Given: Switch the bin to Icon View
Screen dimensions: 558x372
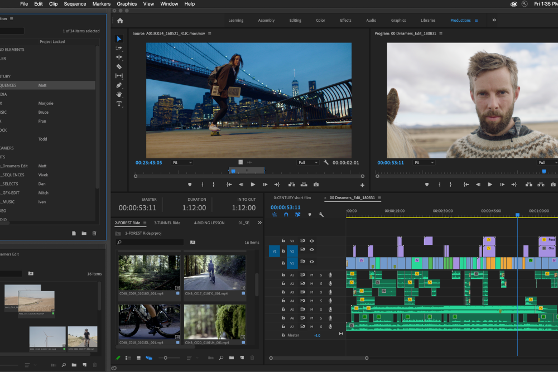Looking at the screenshot, I should pos(138,357).
